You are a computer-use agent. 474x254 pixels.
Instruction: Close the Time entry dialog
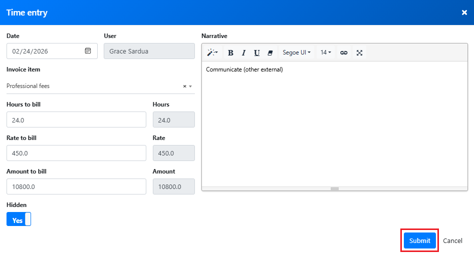[x=464, y=12]
